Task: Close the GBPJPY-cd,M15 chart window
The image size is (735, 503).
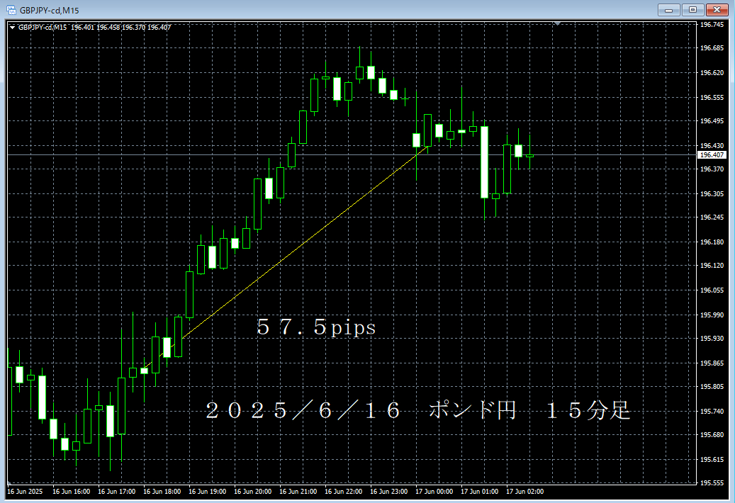Action: [x=717, y=9]
